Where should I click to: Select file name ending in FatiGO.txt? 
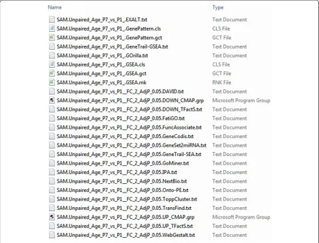tap(121, 118)
